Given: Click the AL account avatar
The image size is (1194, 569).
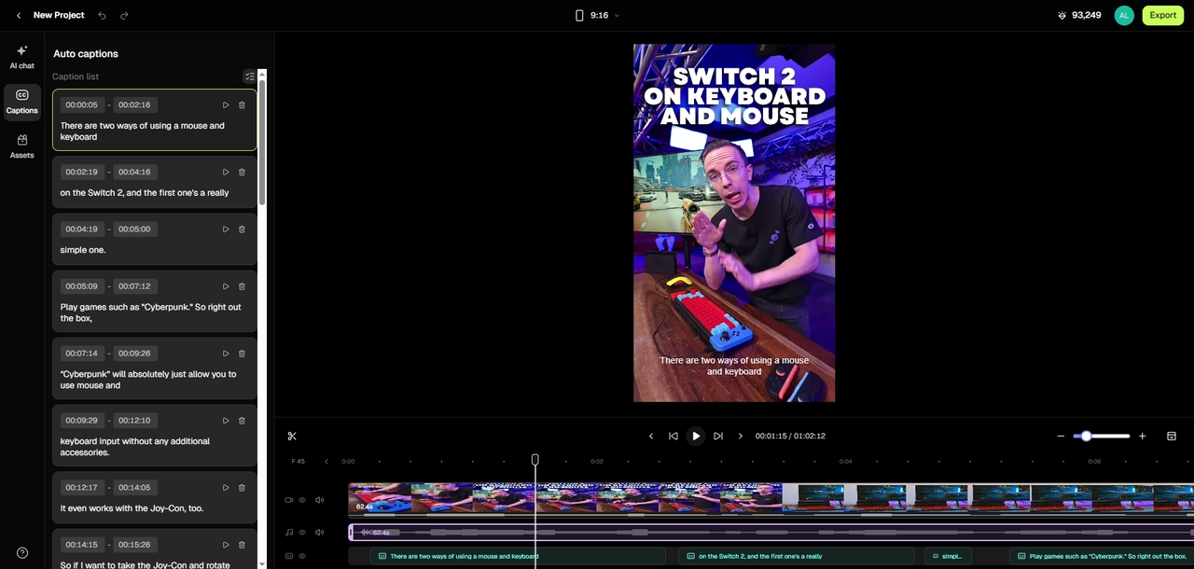Looking at the screenshot, I should (x=1124, y=15).
